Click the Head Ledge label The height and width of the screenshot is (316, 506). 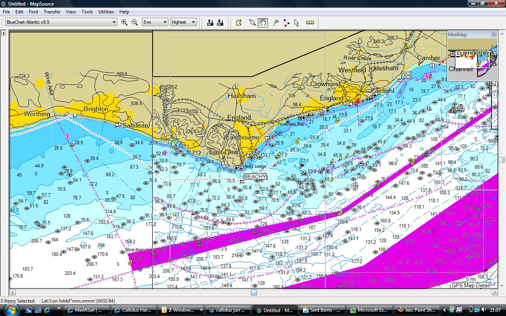[255, 167]
